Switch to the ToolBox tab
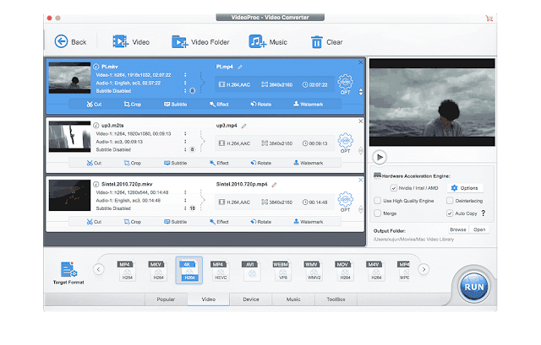541x345 pixels. click(336, 299)
